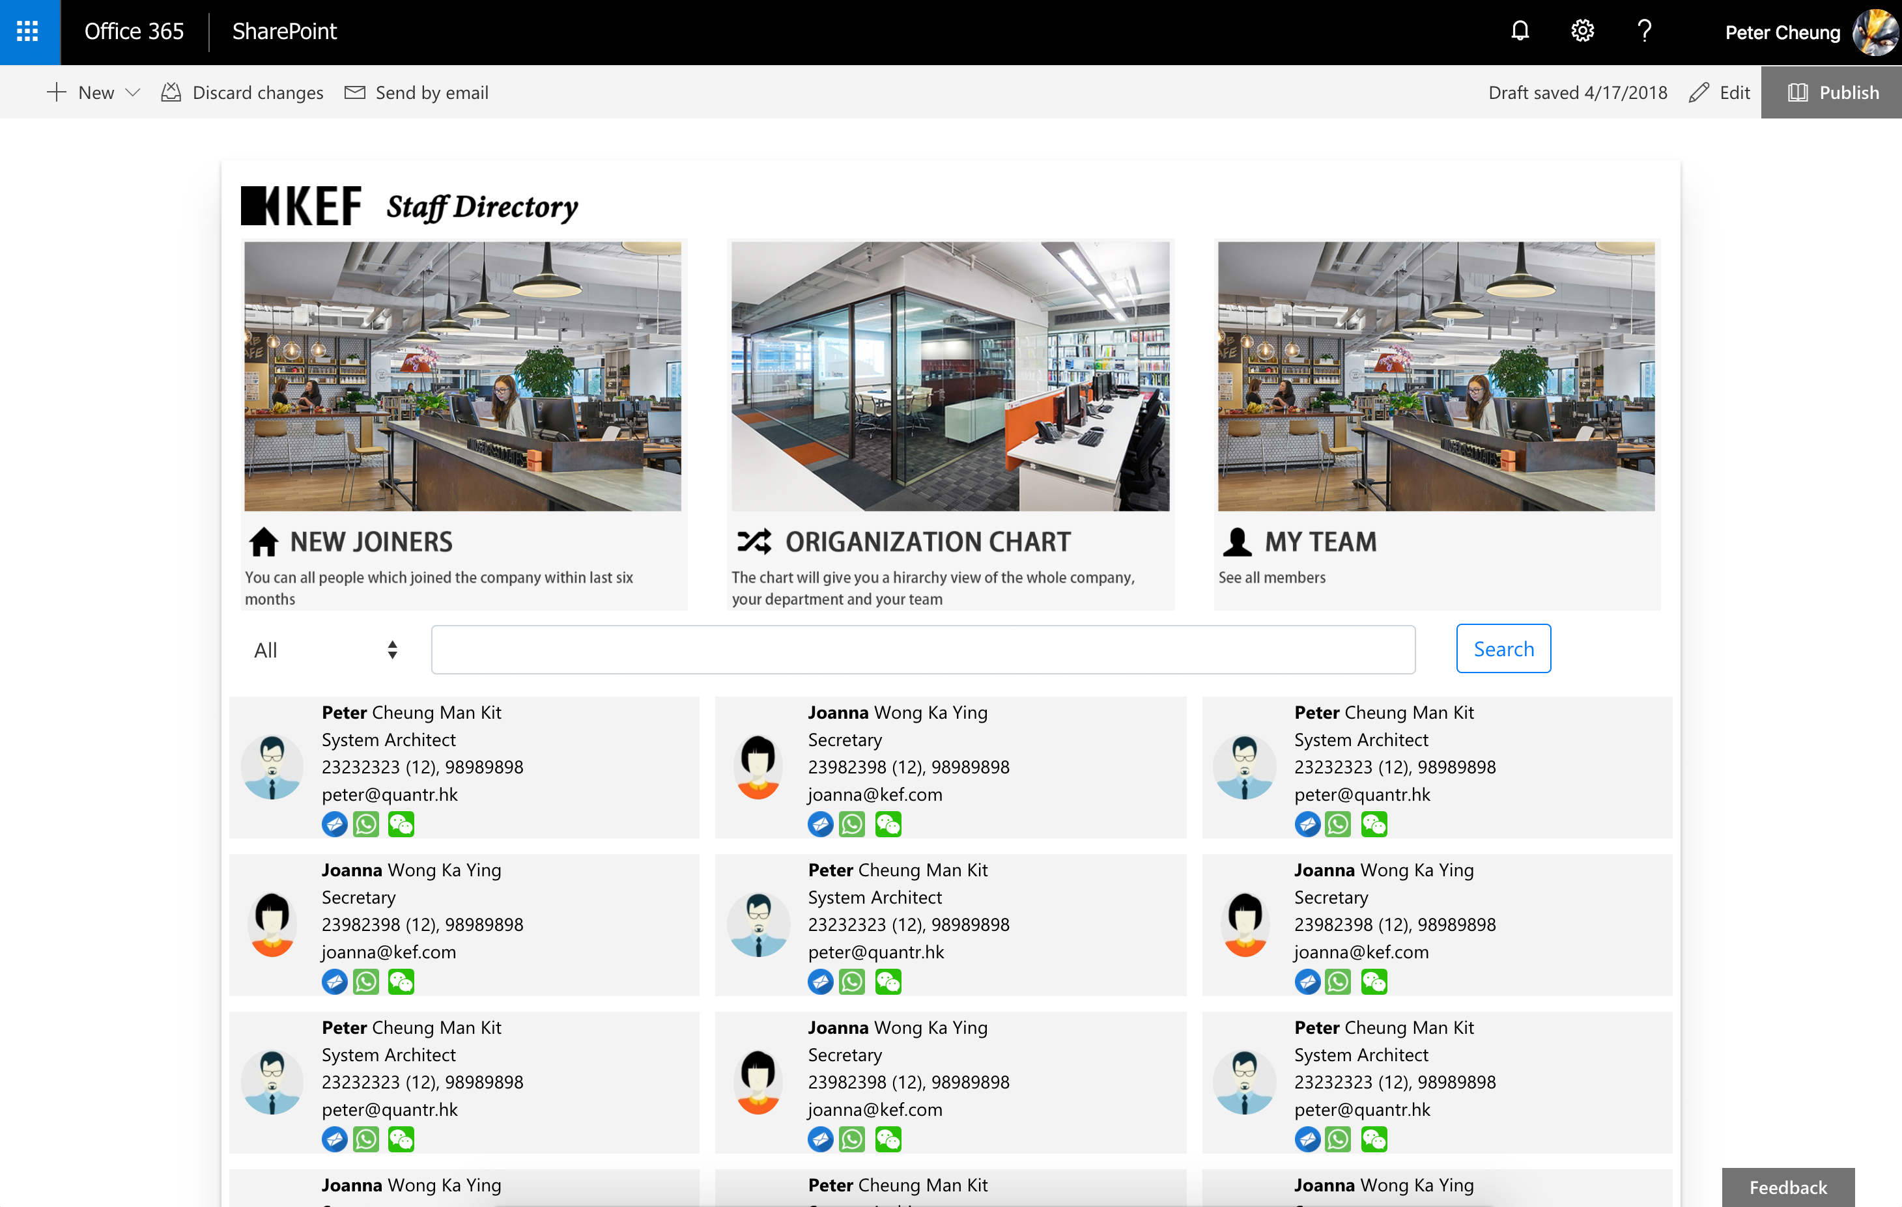The image size is (1902, 1207).
Task: Go to the SharePoint home link
Action: coord(285,32)
